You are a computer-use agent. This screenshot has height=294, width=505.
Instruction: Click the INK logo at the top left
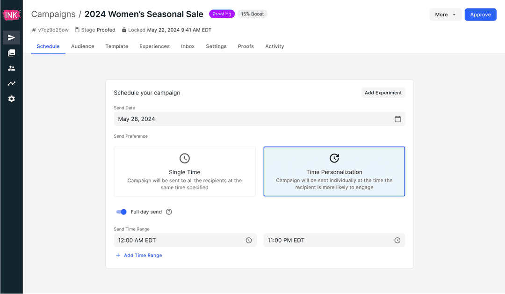[11, 14]
